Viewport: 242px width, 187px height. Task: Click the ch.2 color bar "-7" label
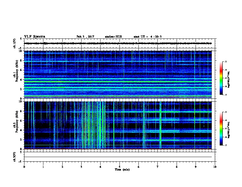pos(225,145)
